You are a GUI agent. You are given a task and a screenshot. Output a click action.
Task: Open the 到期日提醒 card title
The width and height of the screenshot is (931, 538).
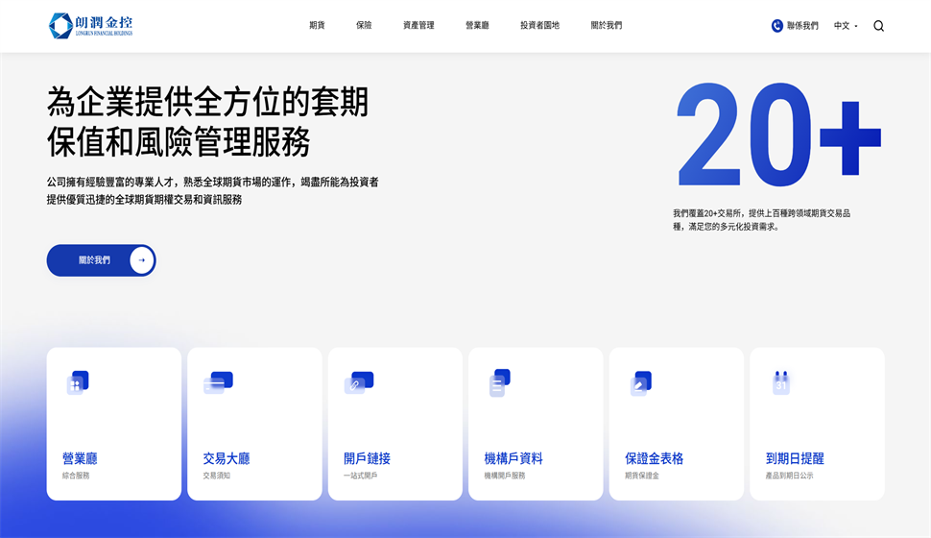click(795, 458)
